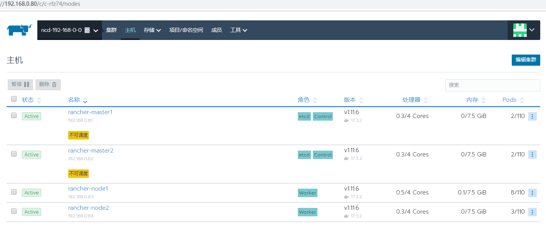Viewport: 546px width, 234px height.
Task: Open the rancher-node1 host link
Action: tap(88, 189)
